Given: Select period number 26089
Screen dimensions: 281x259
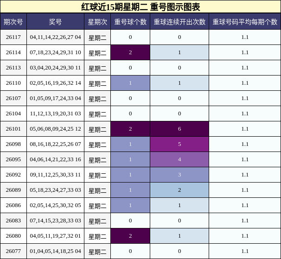Looking at the screenshot, I should (13, 190).
